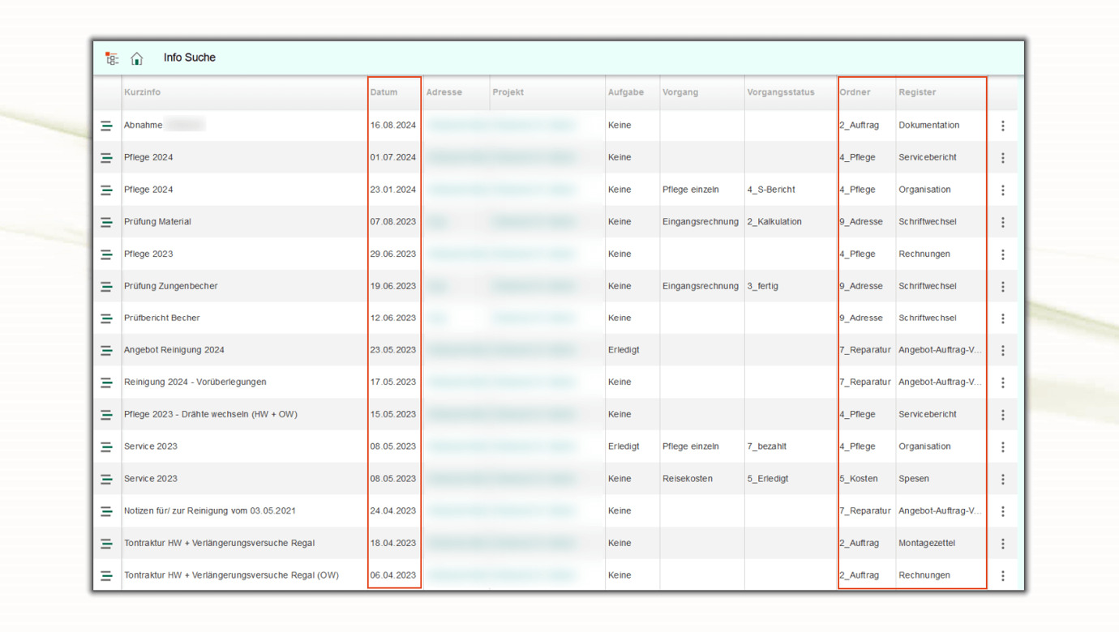
Task: Click the Aufgabe column header
Action: point(625,92)
